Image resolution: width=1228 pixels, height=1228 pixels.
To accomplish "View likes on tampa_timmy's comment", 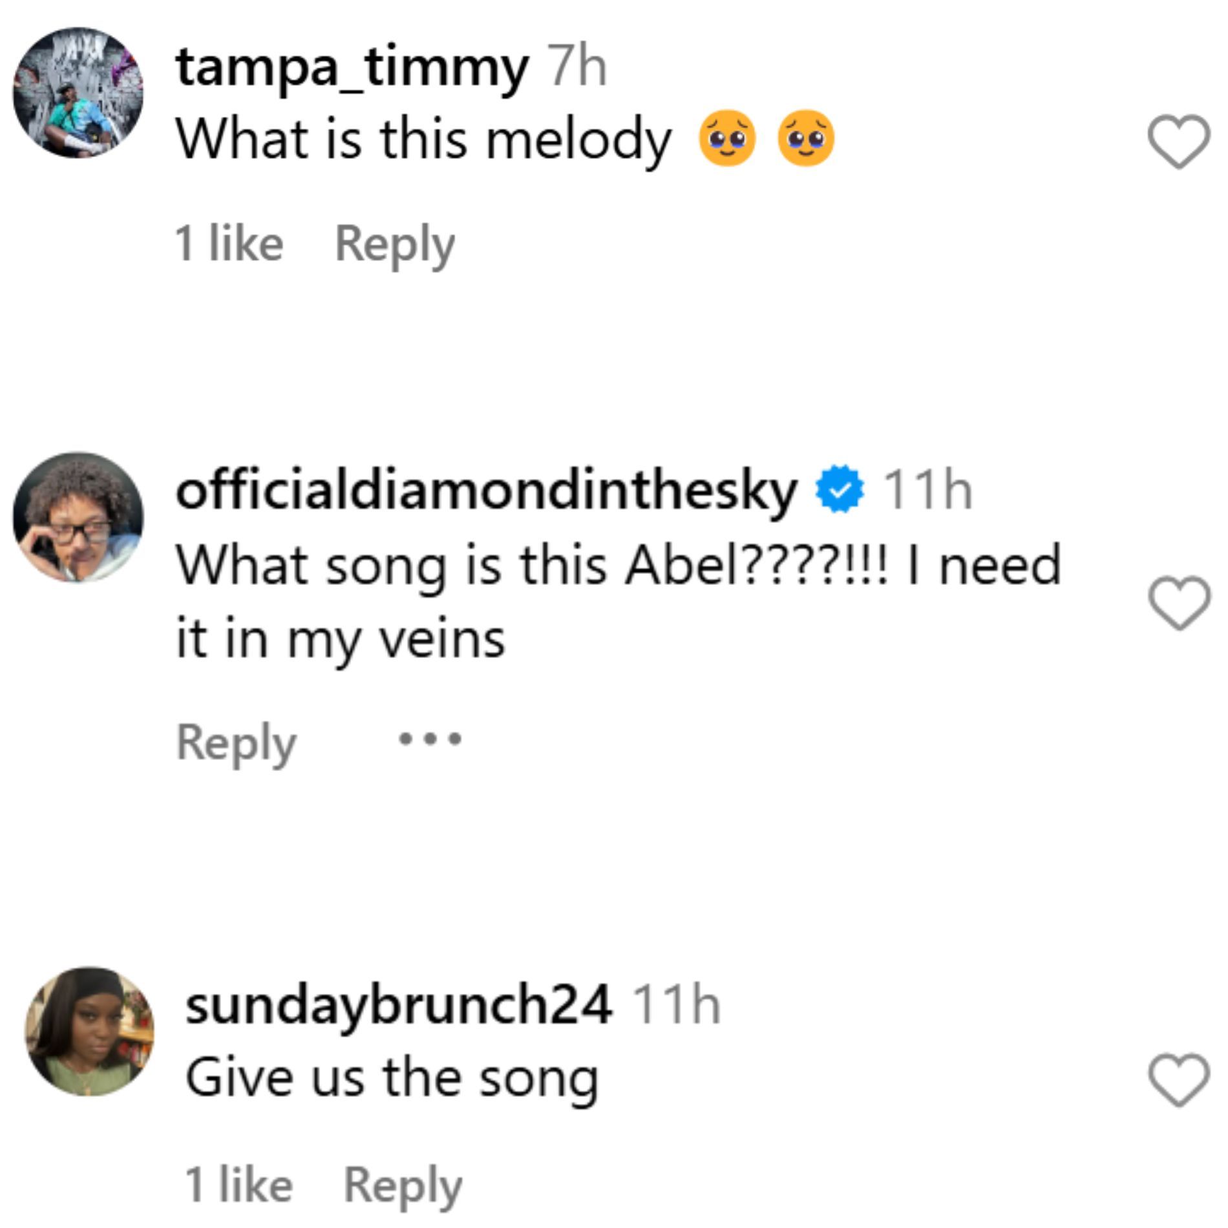I will 229,244.
